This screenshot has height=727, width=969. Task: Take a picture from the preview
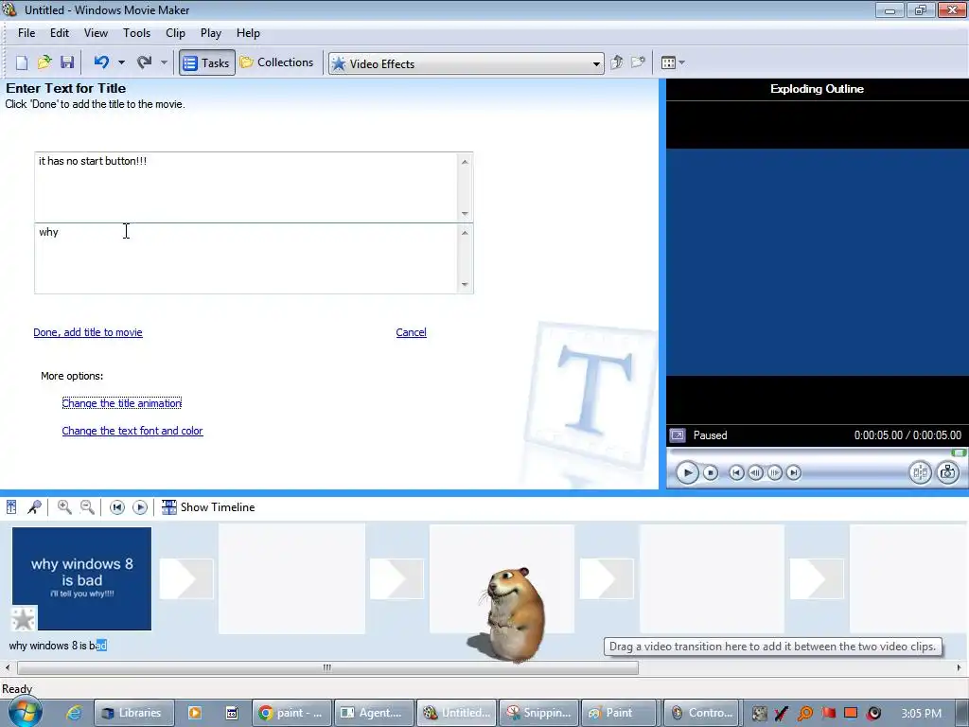click(948, 473)
